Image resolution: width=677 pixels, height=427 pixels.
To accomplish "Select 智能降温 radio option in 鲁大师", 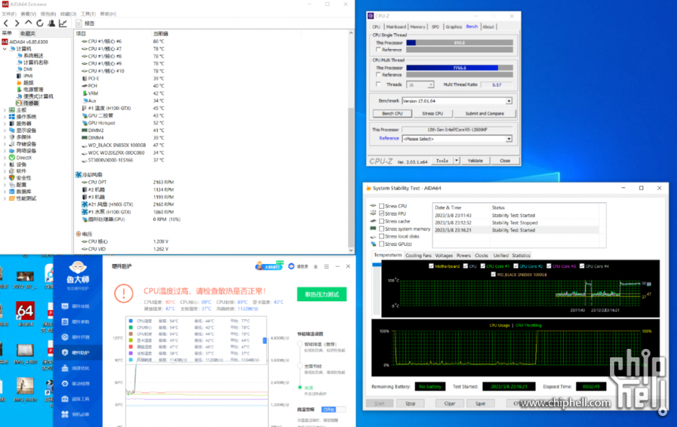I will [x=300, y=344].
